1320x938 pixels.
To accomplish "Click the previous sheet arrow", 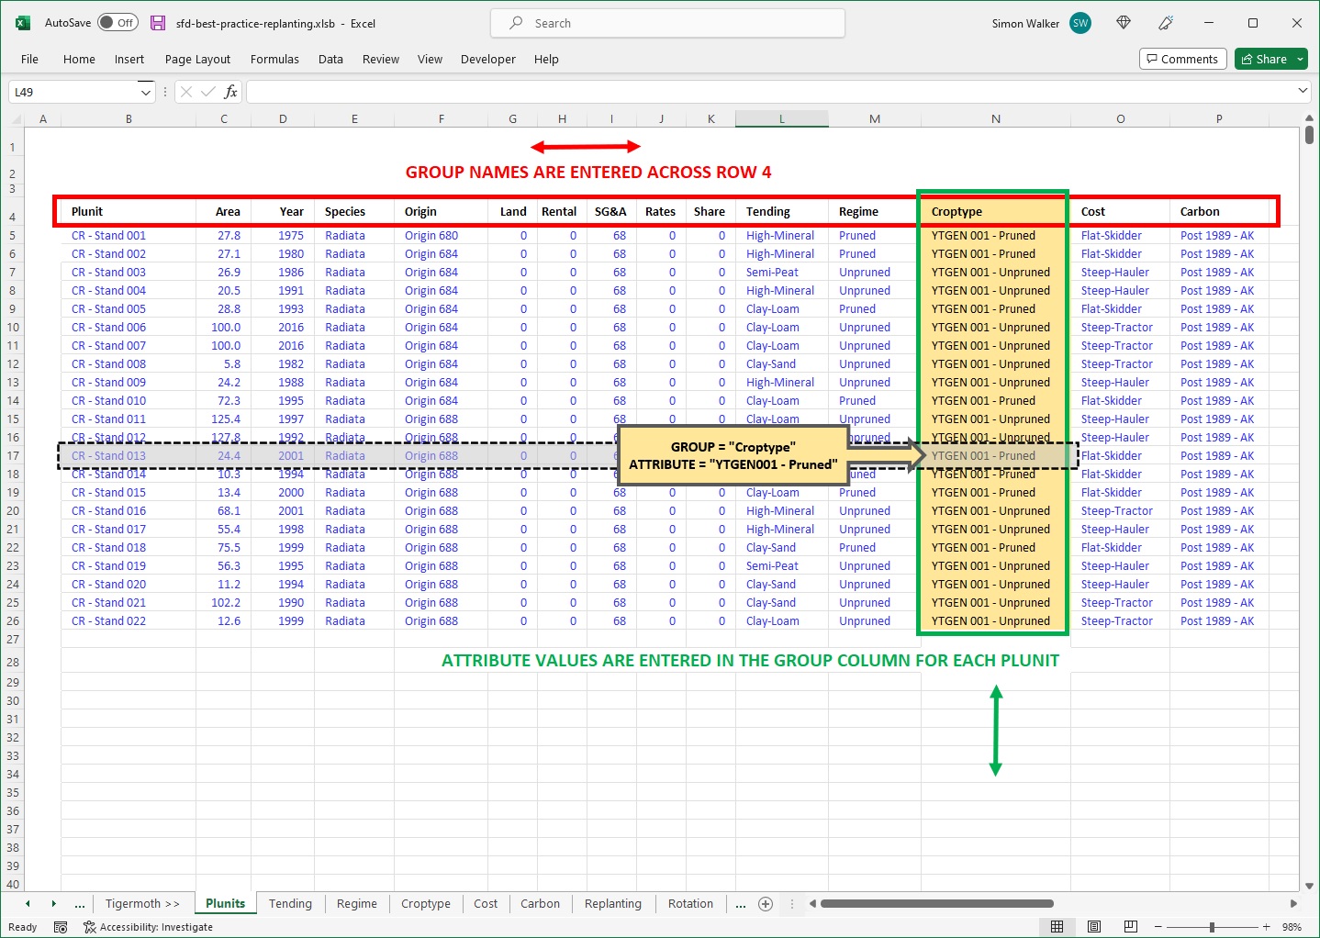I will (x=28, y=904).
